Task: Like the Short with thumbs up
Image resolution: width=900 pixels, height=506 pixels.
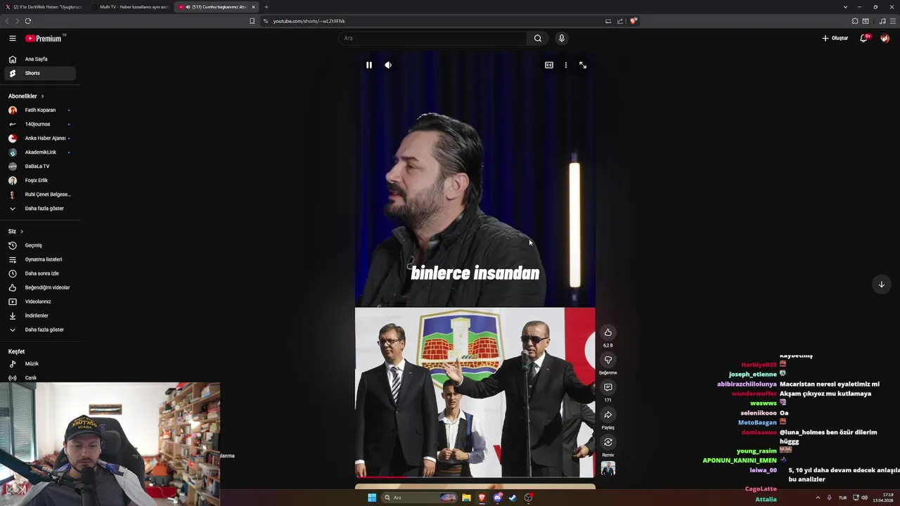Action: tap(608, 332)
